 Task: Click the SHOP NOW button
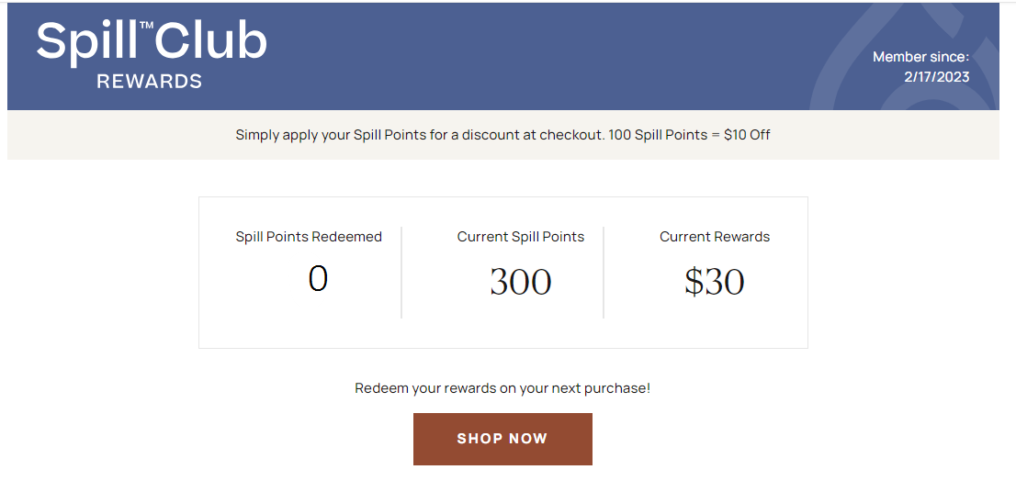tap(502, 439)
